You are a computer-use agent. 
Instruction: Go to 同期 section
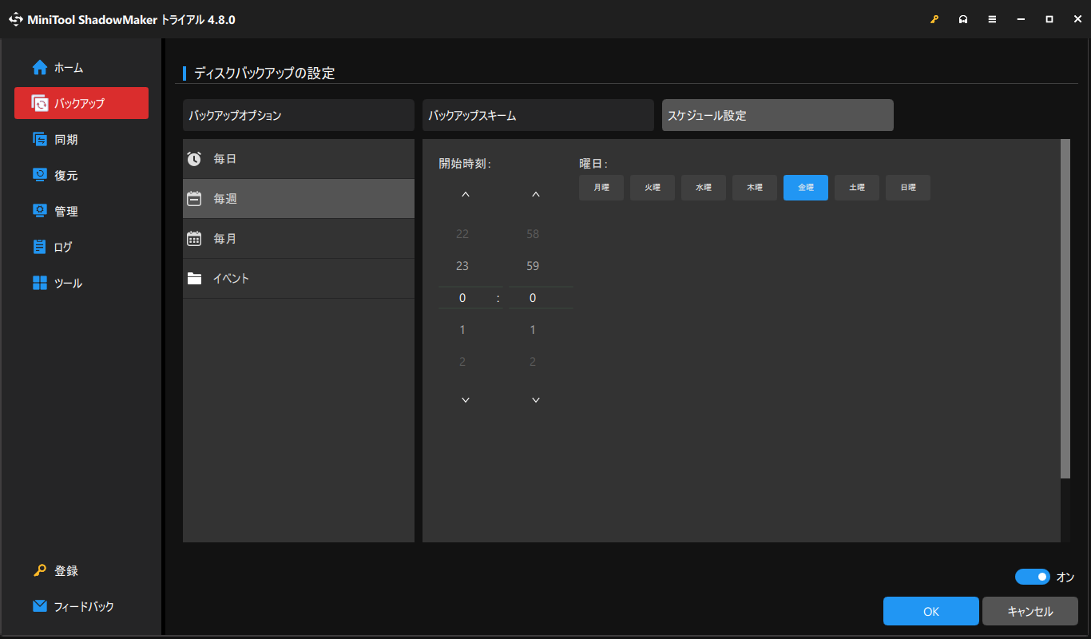pyautogui.click(x=81, y=139)
